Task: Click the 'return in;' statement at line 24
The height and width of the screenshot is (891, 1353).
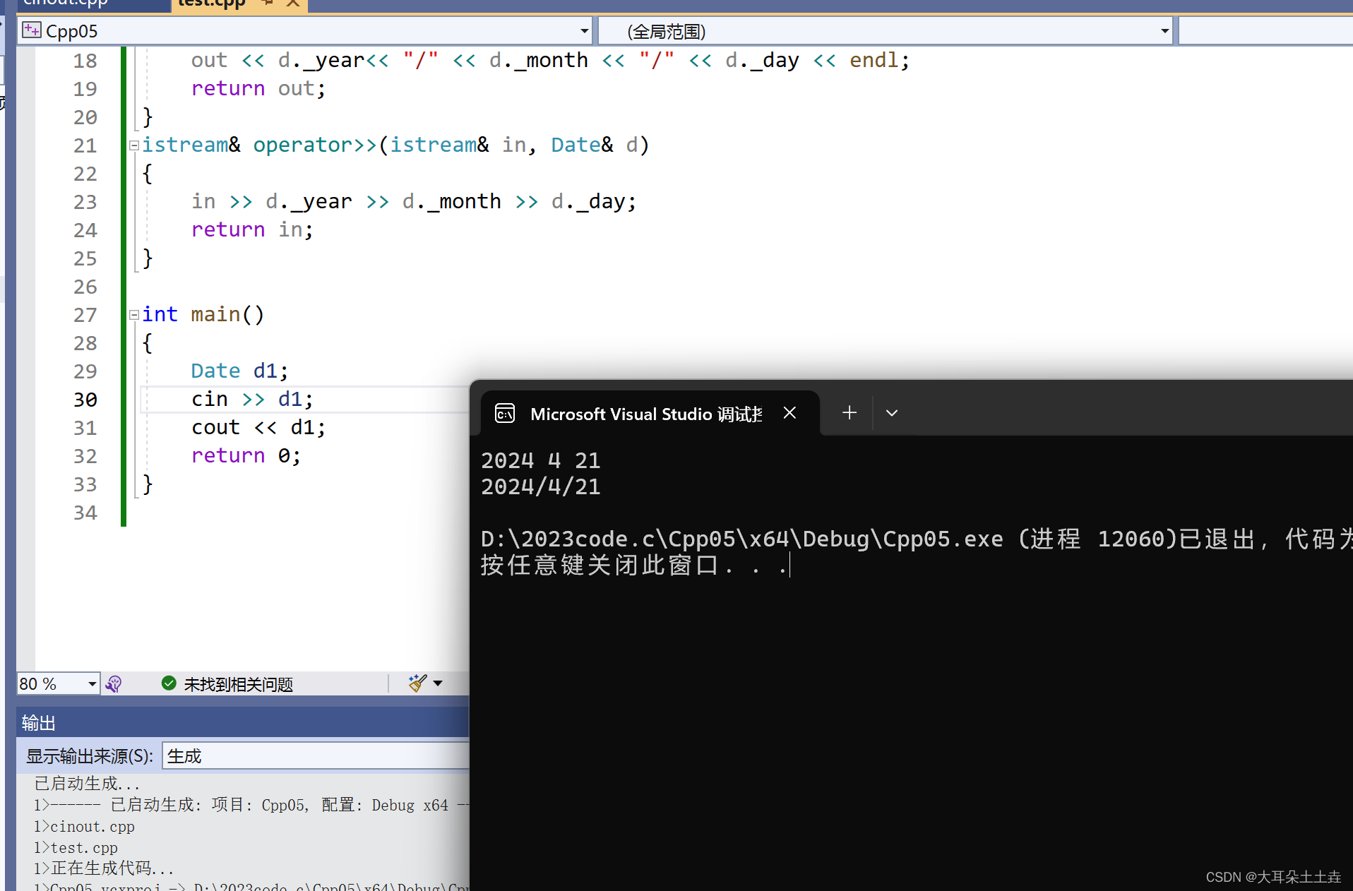Action: coord(252,230)
